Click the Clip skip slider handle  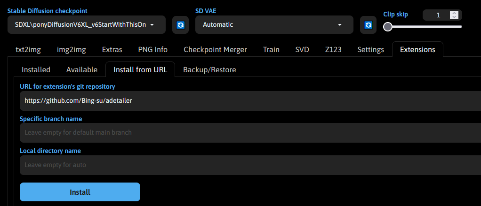[x=388, y=27]
